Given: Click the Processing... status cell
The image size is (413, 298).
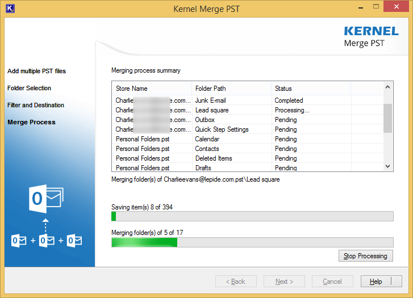Looking at the screenshot, I should coord(292,110).
